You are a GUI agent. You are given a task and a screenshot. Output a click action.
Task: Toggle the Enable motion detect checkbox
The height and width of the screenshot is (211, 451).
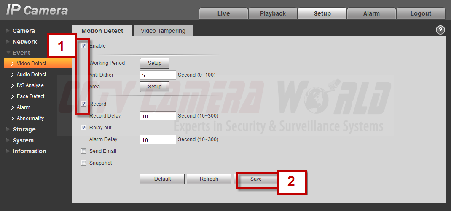tap(84, 46)
